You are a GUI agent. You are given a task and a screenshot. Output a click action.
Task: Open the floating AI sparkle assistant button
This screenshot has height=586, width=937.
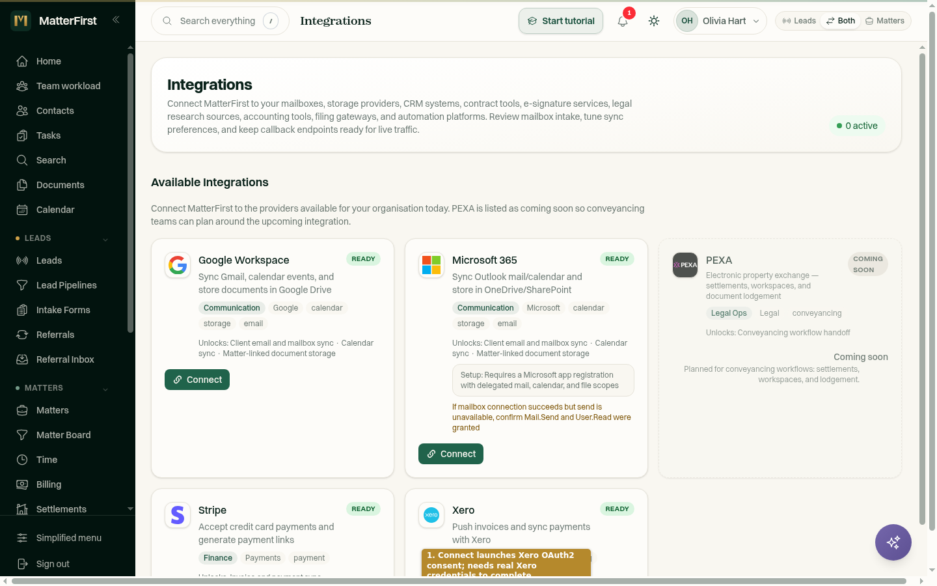[893, 542]
